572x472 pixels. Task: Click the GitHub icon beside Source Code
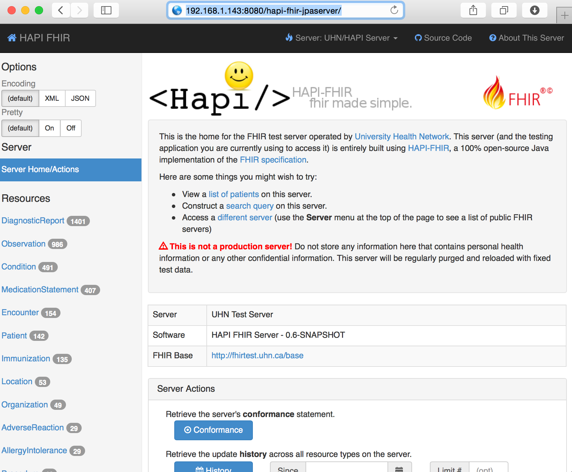click(418, 38)
